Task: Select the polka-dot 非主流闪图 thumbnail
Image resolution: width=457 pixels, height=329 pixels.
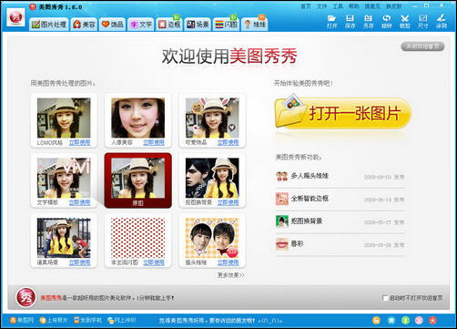Action: (x=138, y=238)
